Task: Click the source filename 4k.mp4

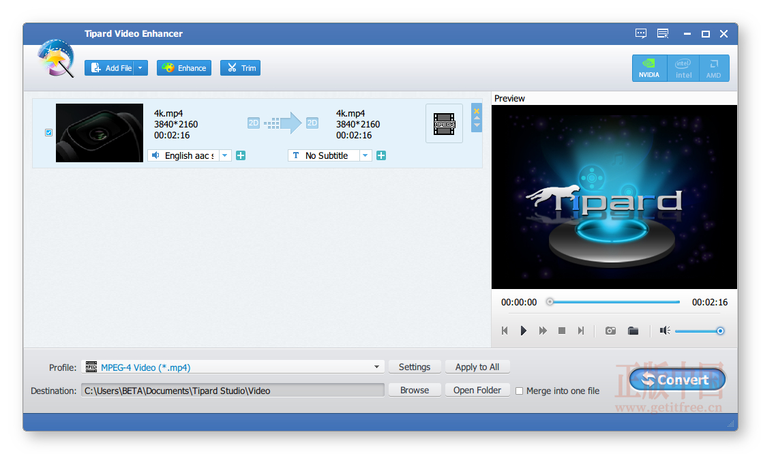Action: 168,113
